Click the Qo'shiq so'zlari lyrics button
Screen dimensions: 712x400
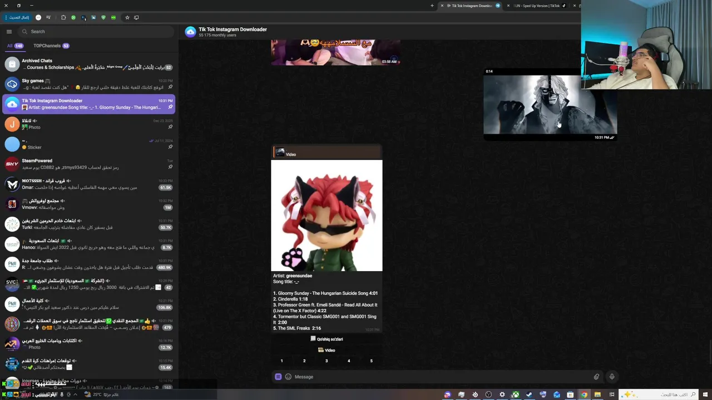tap(327, 339)
